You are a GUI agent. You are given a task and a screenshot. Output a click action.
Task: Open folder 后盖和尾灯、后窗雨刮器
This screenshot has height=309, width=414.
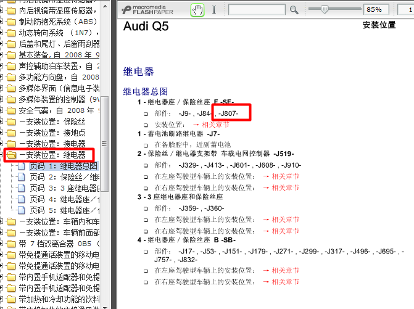point(59,44)
